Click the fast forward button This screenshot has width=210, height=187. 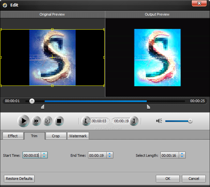(x=36, y=121)
